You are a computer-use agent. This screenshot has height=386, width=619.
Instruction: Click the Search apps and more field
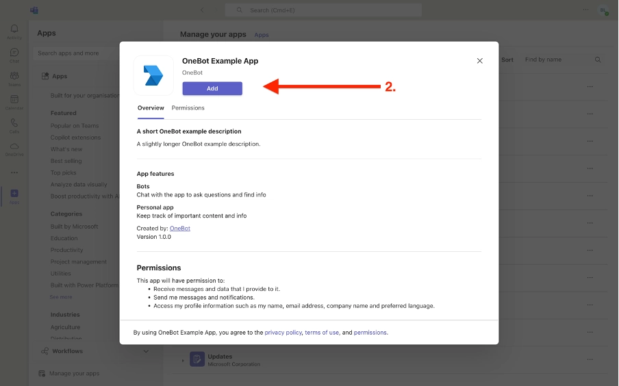click(77, 53)
